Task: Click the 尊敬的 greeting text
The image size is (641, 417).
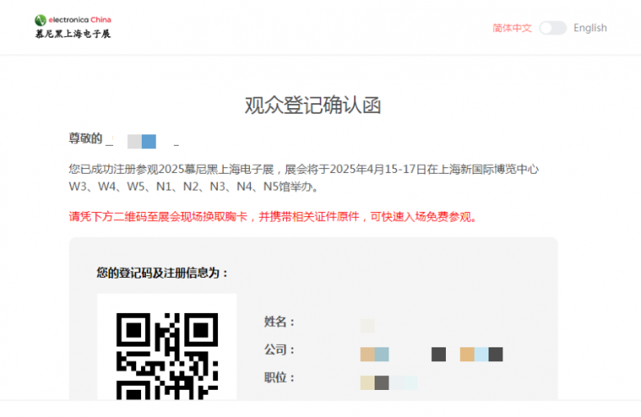Action: (x=85, y=139)
